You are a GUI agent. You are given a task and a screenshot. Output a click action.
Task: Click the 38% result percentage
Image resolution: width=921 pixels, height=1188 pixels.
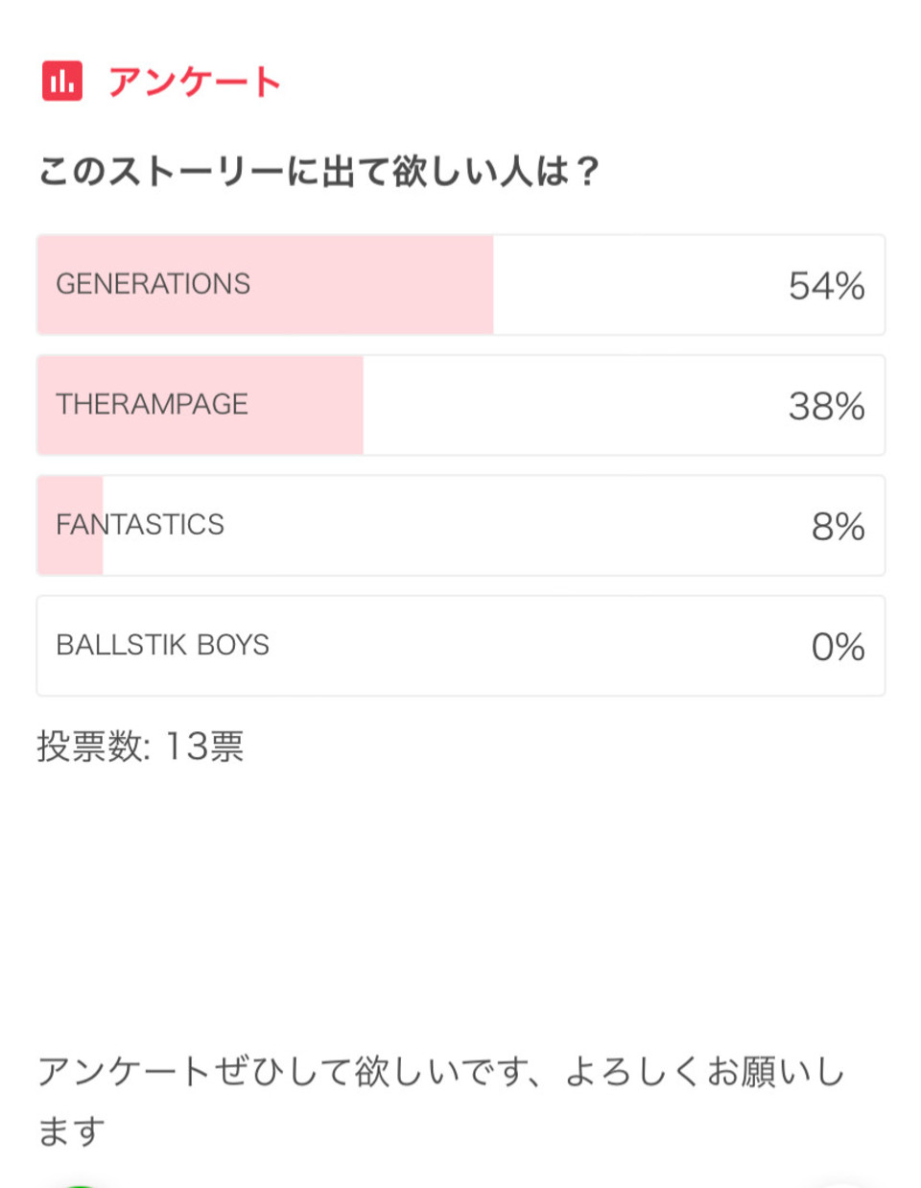tap(826, 406)
